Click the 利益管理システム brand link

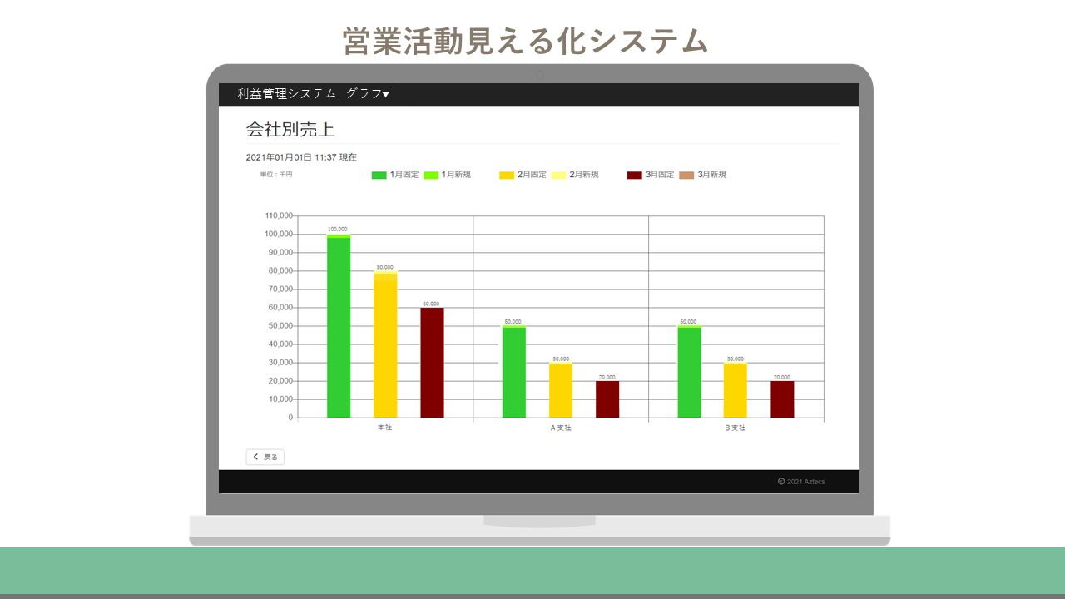[286, 94]
